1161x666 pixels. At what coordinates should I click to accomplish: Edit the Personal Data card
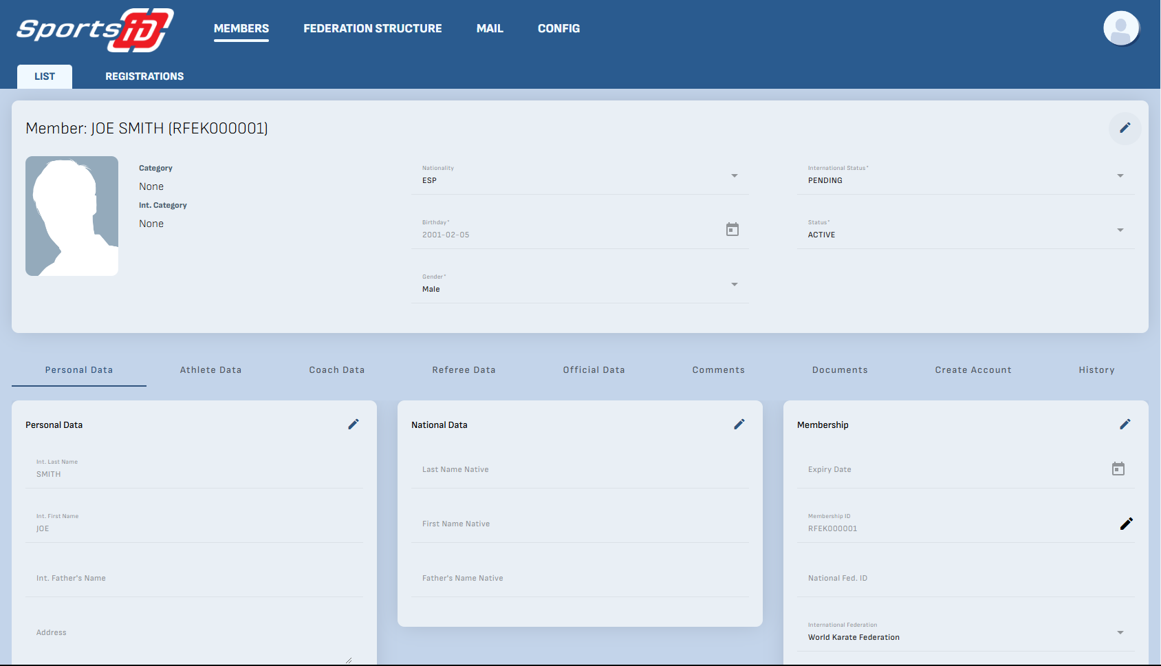pyautogui.click(x=354, y=425)
